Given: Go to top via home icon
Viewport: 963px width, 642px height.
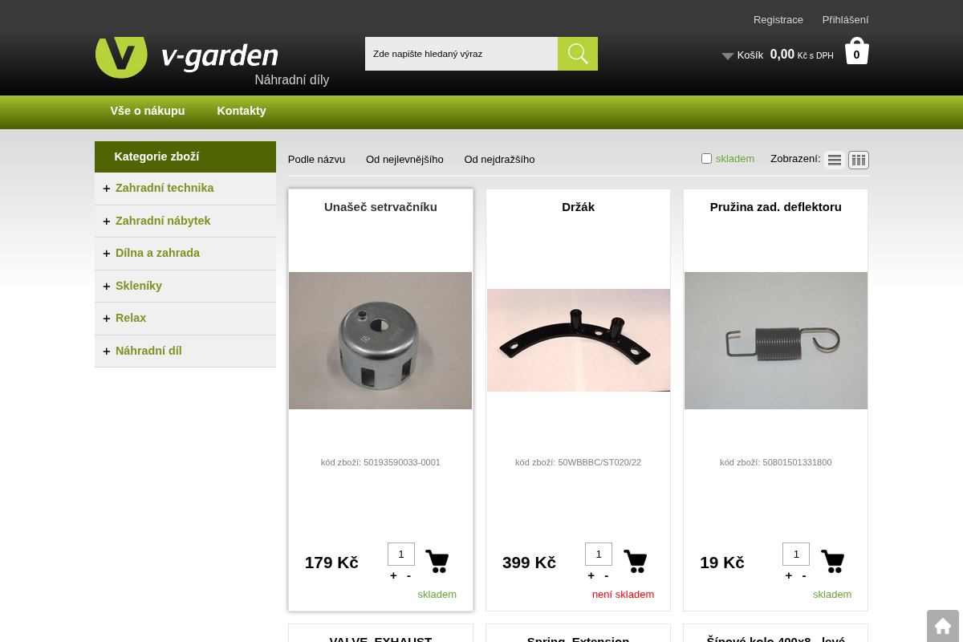Looking at the screenshot, I should [943, 626].
